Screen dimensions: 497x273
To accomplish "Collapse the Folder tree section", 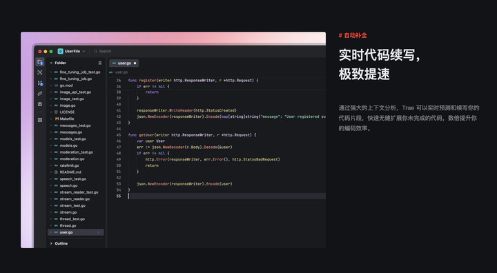I will click(51, 63).
